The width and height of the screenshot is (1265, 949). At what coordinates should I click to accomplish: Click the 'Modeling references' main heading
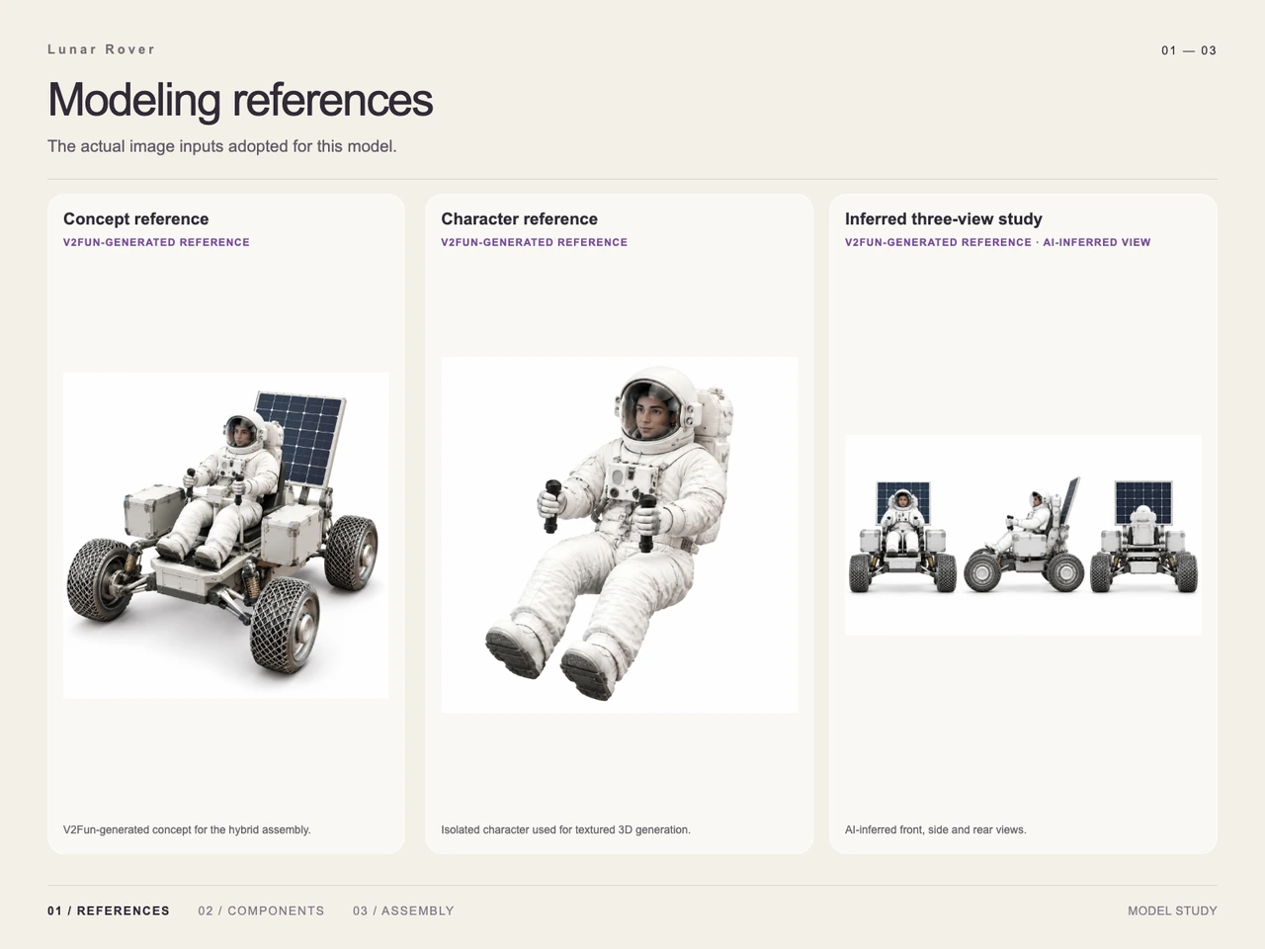tap(240, 100)
